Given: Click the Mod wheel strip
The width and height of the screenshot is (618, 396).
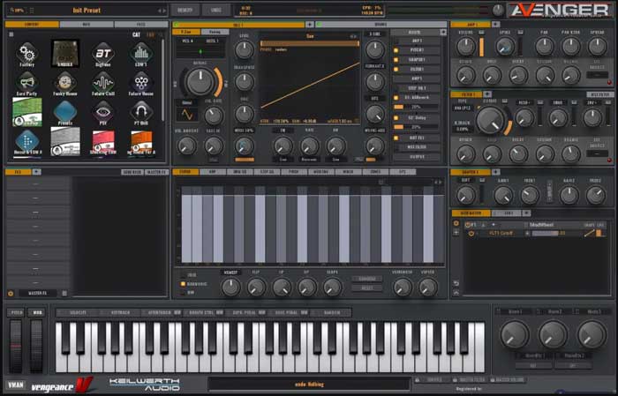Looking at the screenshot, I should pos(36,347).
